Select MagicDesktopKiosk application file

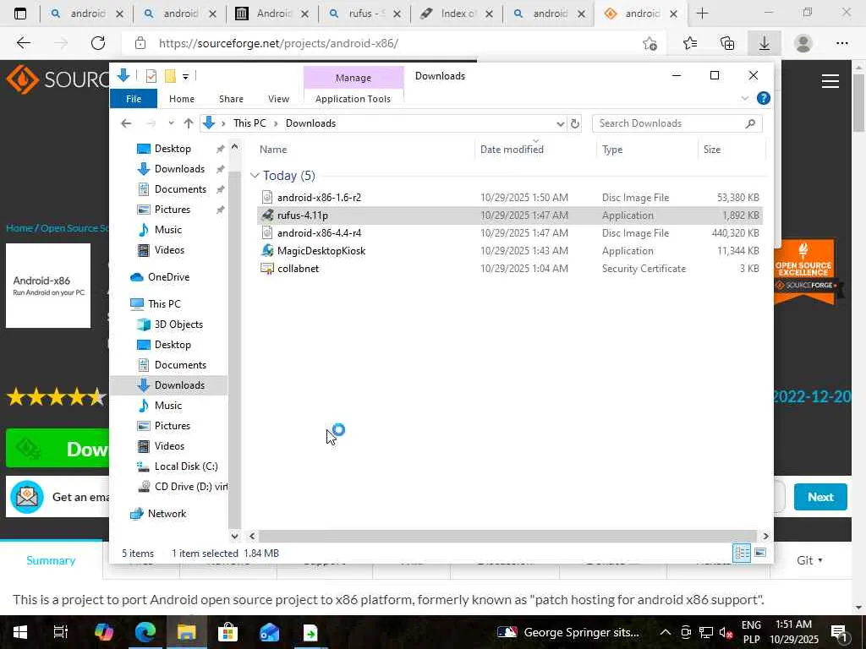point(321,250)
